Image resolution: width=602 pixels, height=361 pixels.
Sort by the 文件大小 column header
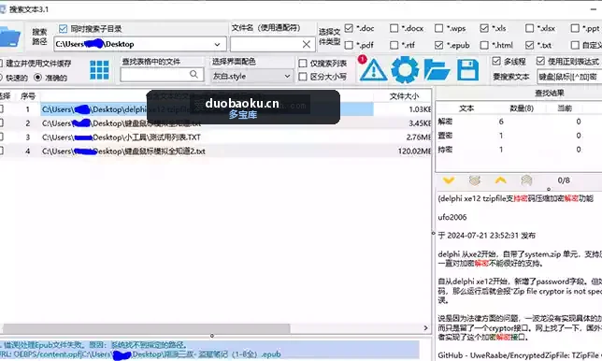click(x=404, y=96)
